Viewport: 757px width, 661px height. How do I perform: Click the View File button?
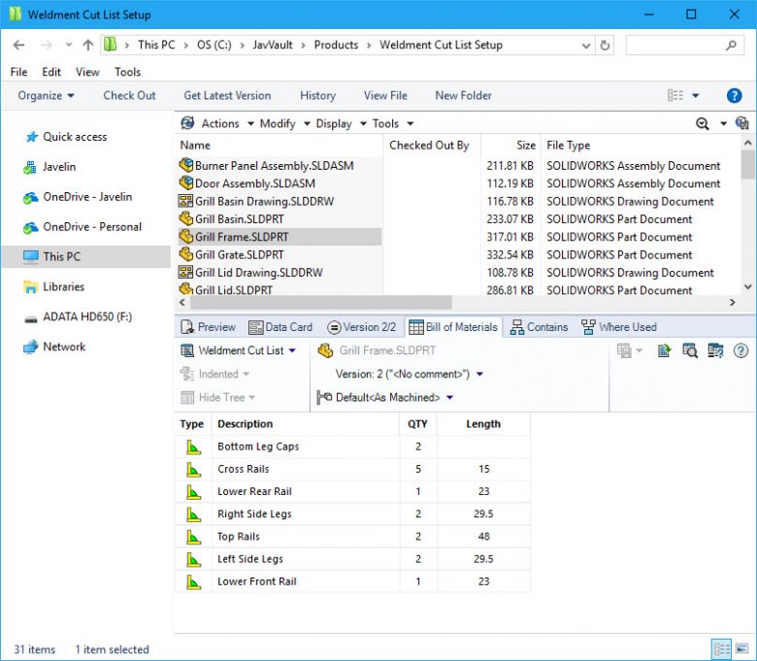pyautogui.click(x=385, y=95)
